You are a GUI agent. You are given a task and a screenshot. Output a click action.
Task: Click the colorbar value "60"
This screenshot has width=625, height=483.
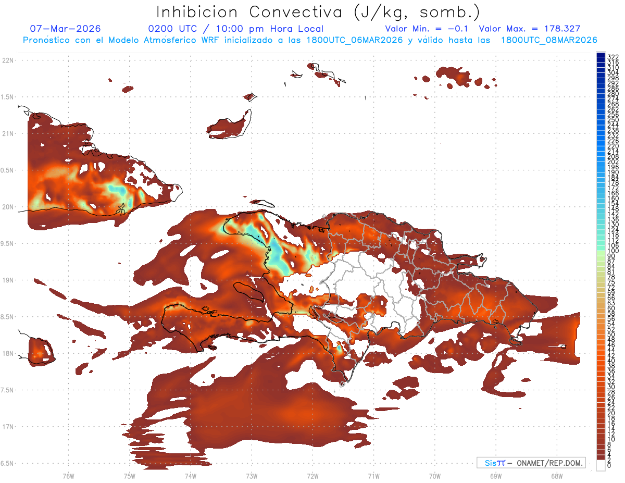click(x=611, y=308)
